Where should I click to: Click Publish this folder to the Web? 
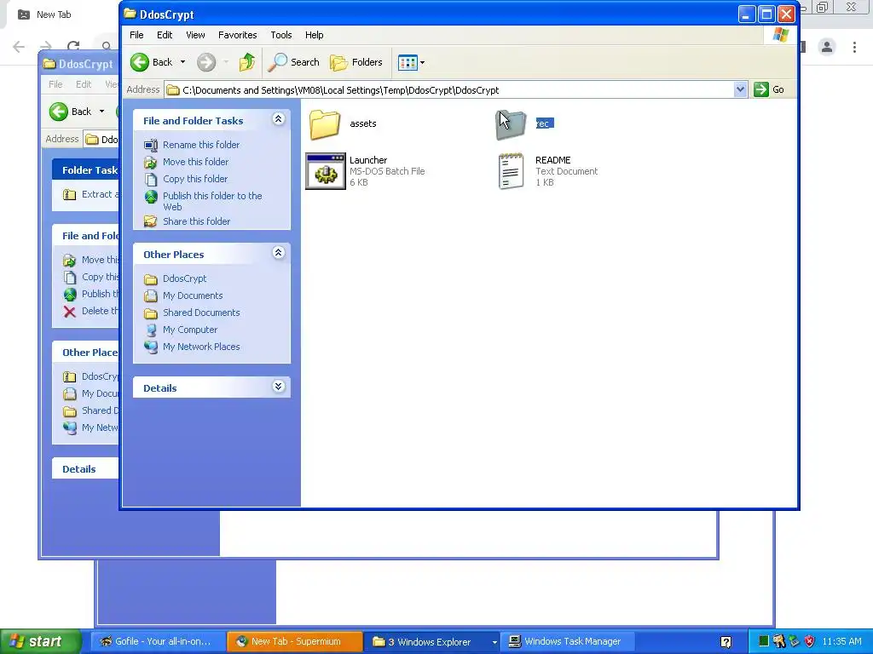click(212, 201)
